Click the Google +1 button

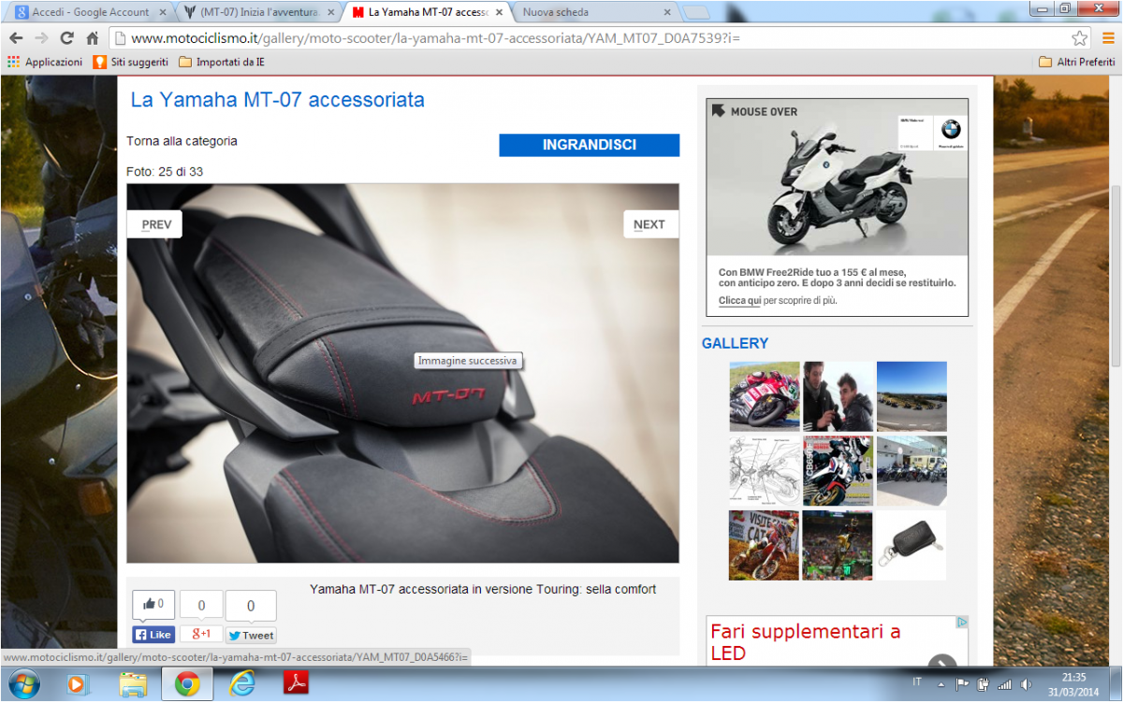click(201, 634)
